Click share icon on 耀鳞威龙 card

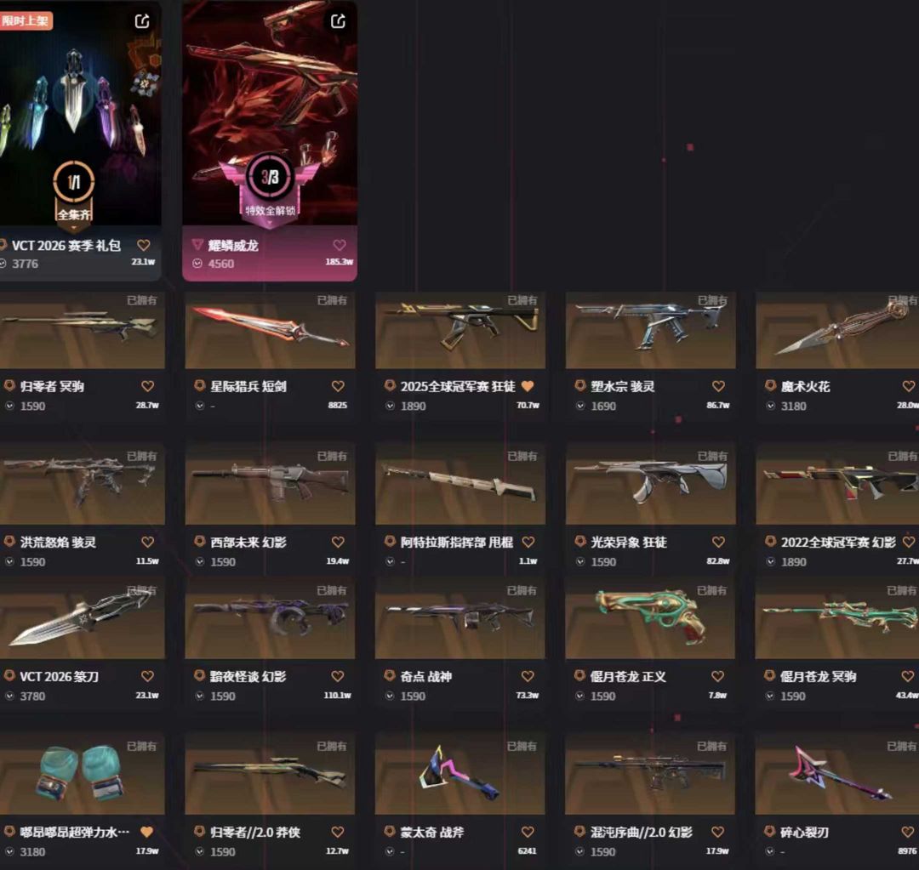pyautogui.click(x=338, y=21)
